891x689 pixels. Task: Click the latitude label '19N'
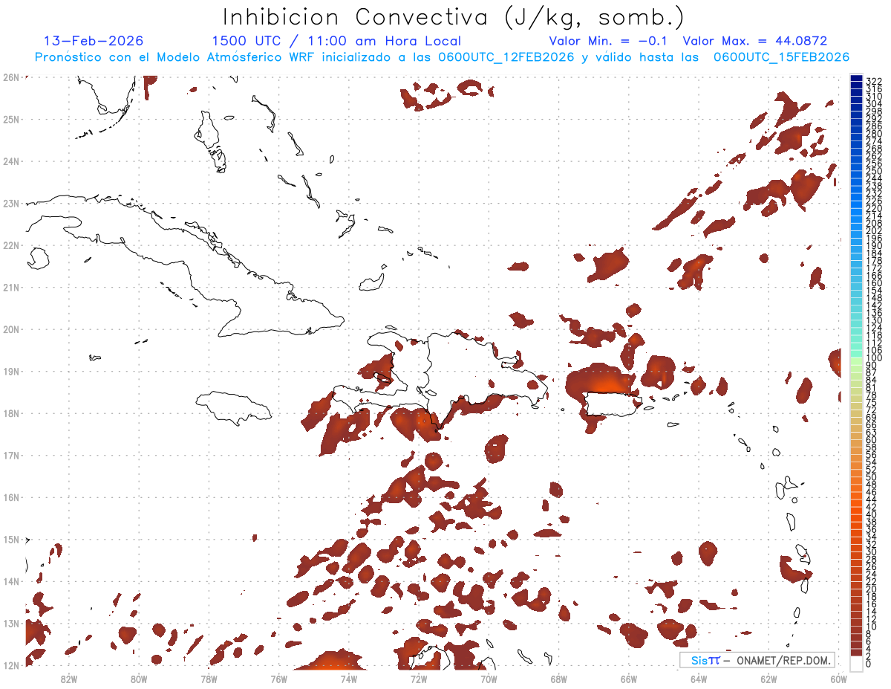(x=10, y=371)
